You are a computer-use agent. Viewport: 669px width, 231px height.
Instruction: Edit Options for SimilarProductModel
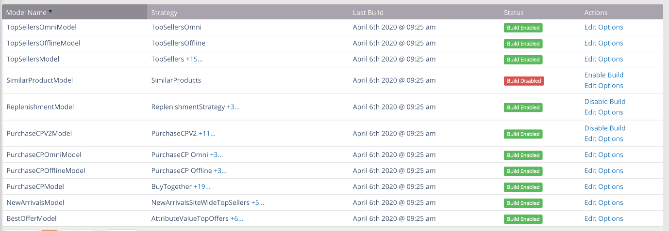pos(603,86)
